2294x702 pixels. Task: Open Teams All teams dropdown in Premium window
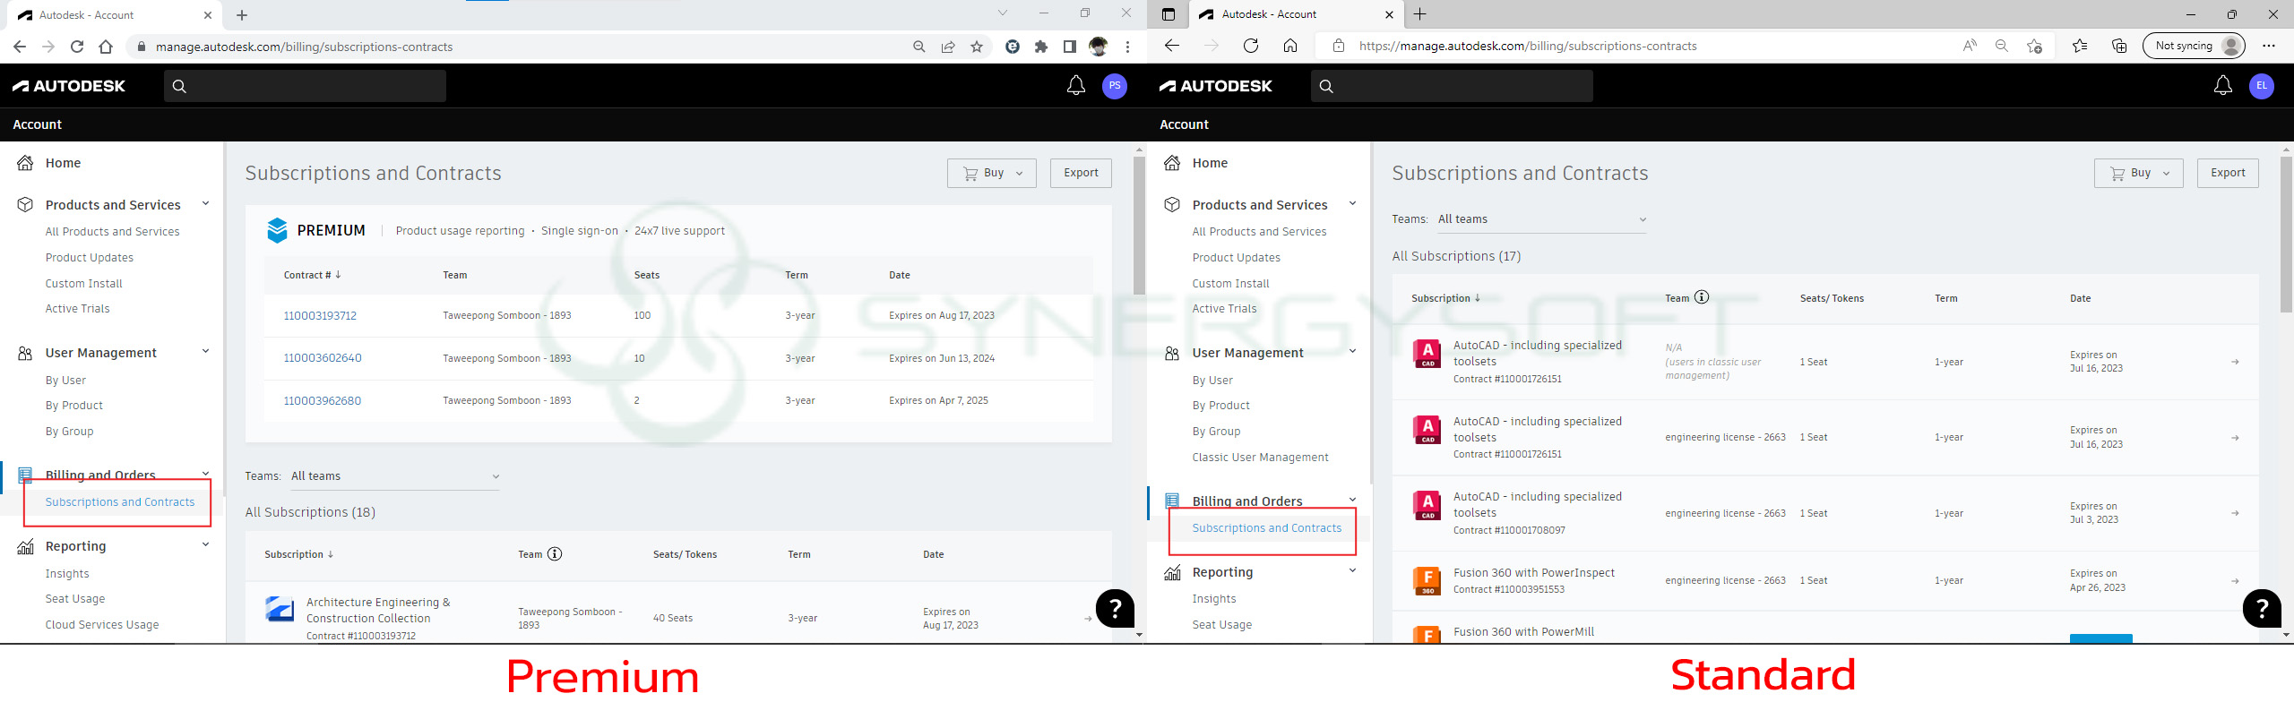point(395,476)
